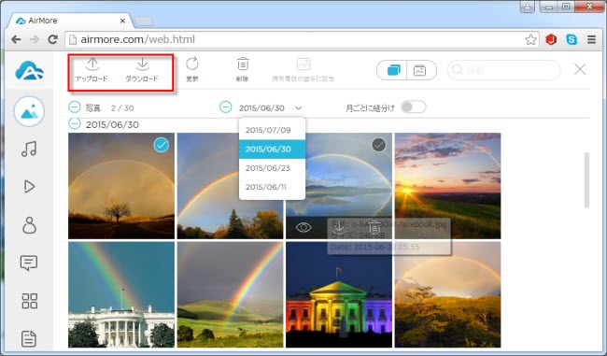Open the Pictures section in sidebar
The image size is (607, 356).
[30, 111]
